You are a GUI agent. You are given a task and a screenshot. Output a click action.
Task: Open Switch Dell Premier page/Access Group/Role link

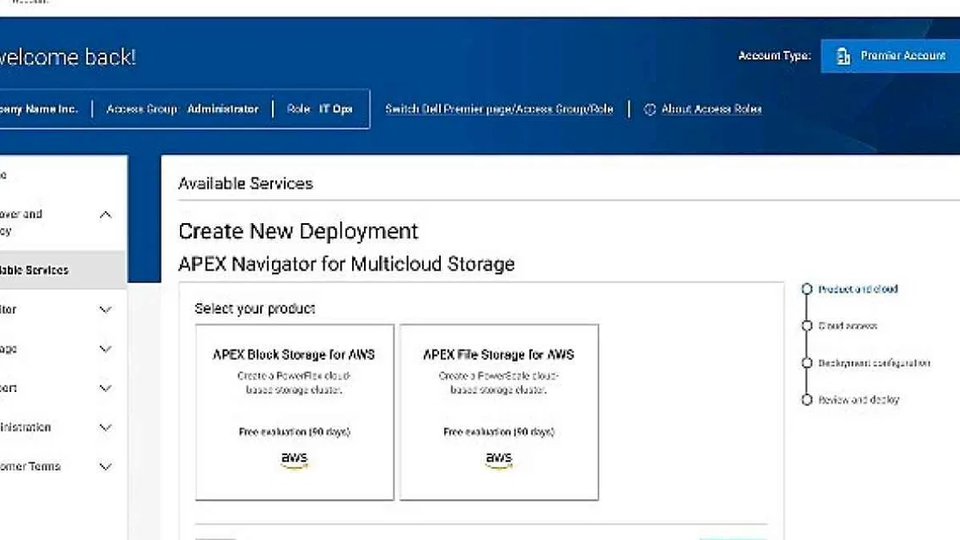tap(499, 109)
